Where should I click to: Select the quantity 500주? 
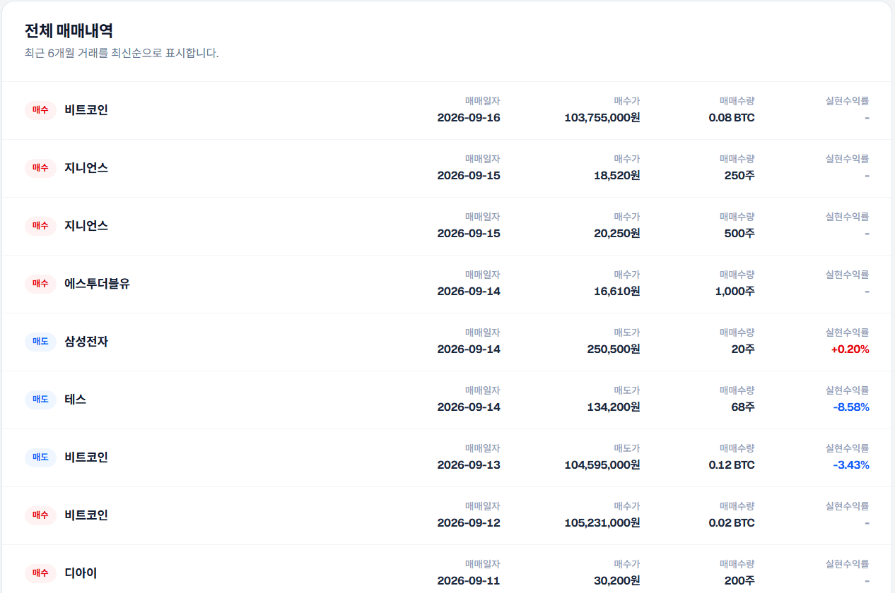(x=739, y=234)
